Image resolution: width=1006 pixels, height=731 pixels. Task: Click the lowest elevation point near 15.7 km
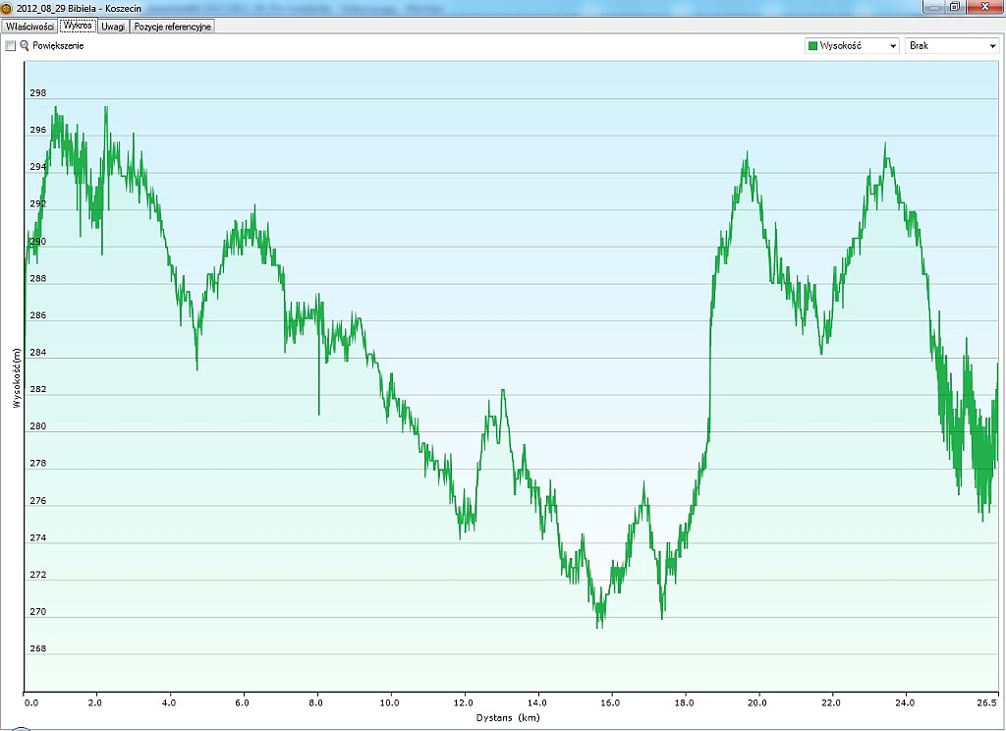pos(598,625)
